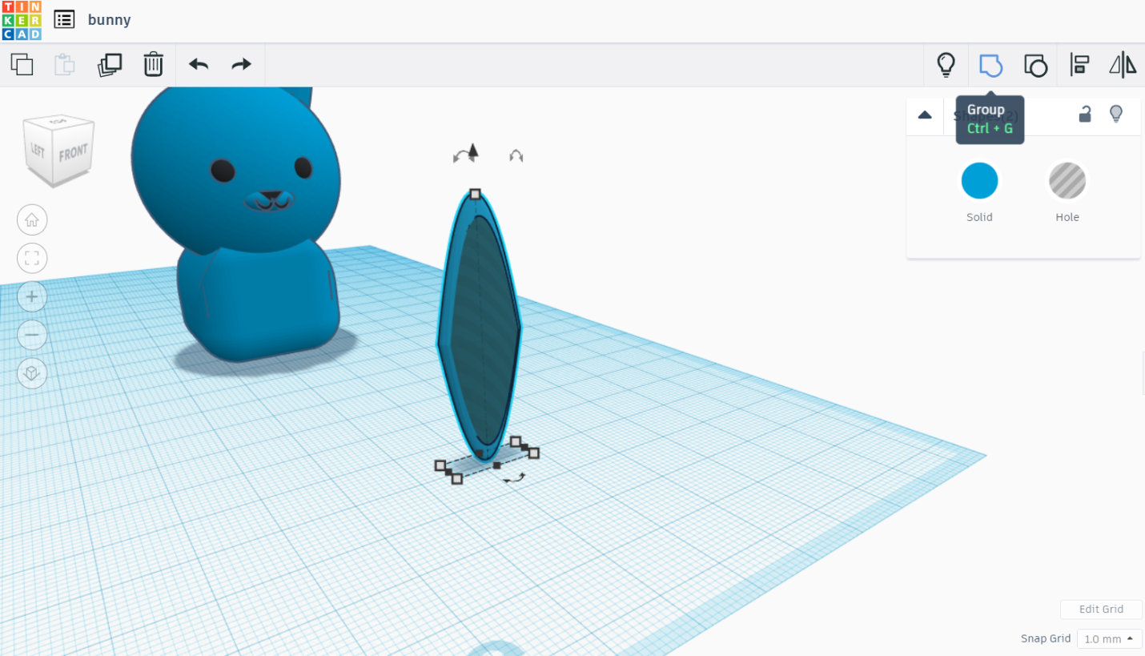Viewport: 1145px width, 656px height.
Task: Click the black lift cone above ear
Action: tap(473, 151)
